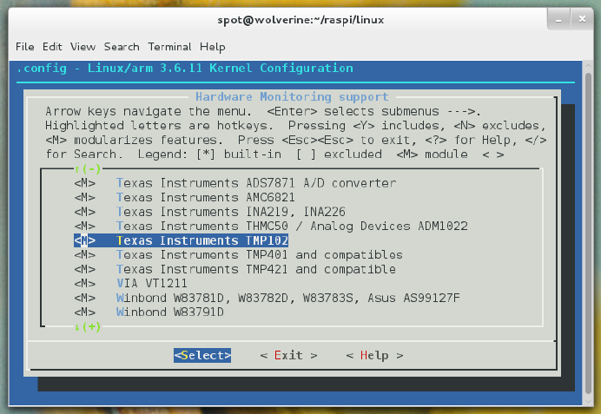Viewport: 601px width, 414px height.
Task: Click the window title spot@wolverine:~/raspi/linux
Action: pyautogui.click(x=300, y=20)
